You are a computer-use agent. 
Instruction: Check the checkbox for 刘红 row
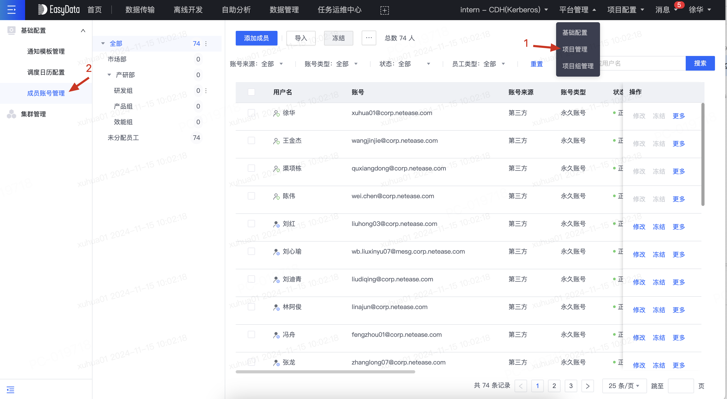[251, 223]
